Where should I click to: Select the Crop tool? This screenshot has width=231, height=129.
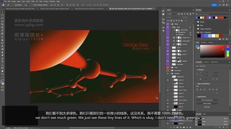tap(2, 24)
